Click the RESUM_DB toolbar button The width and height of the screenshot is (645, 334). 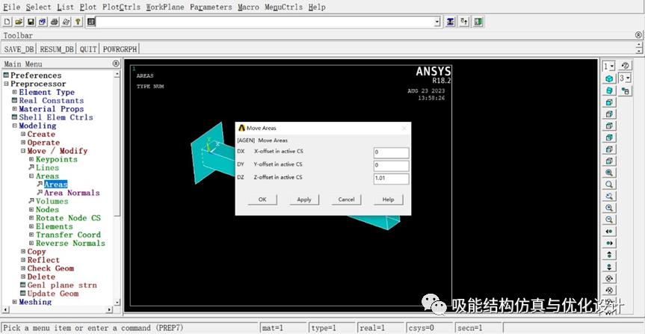coord(57,49)
